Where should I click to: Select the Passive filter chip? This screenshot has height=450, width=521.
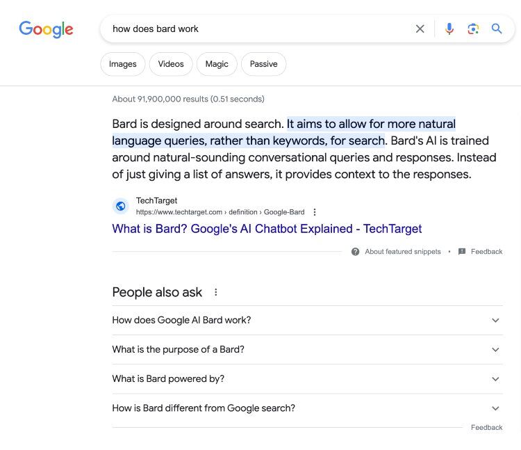263,64
